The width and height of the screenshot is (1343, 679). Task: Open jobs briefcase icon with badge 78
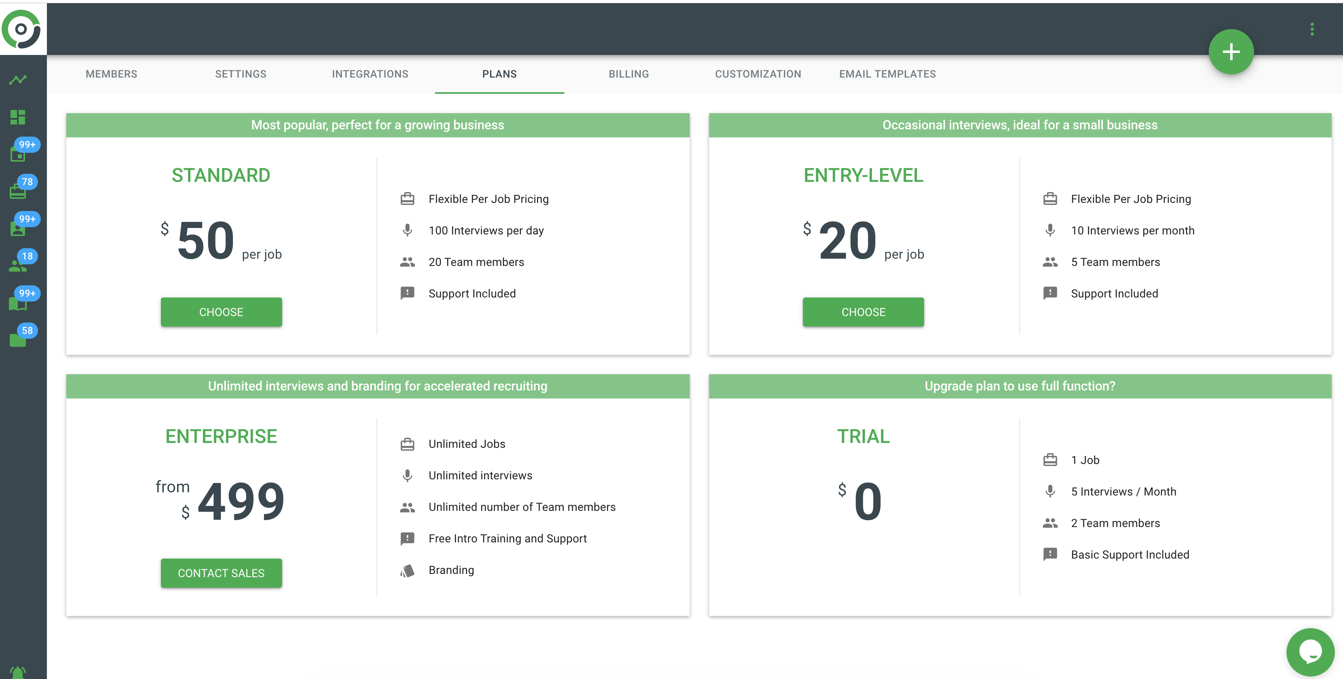tap(18, 192)
